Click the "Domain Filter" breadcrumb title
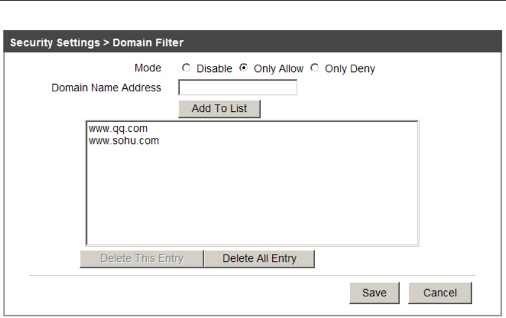Screen dimensions: 506x318 (148, 43)
